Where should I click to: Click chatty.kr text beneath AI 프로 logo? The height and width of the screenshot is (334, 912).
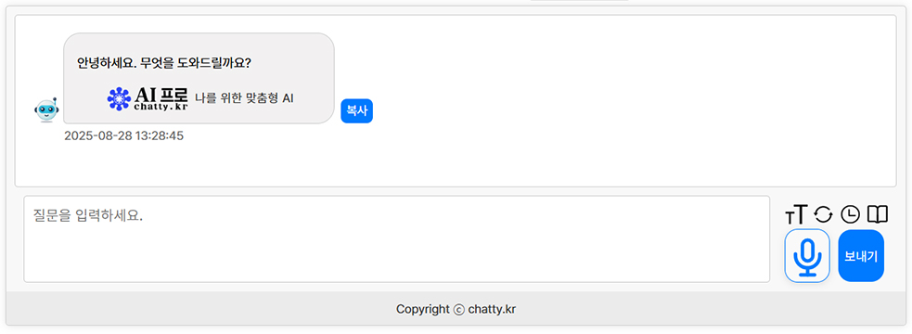[x=161, y=107]
